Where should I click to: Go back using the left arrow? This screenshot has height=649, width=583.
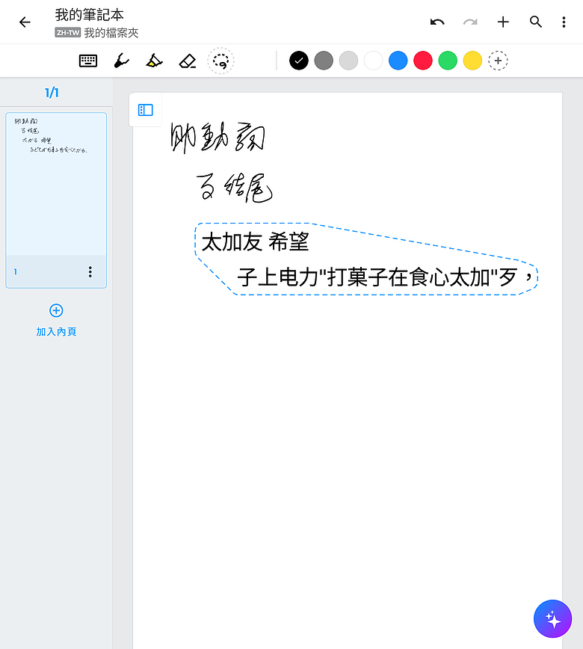25,22
